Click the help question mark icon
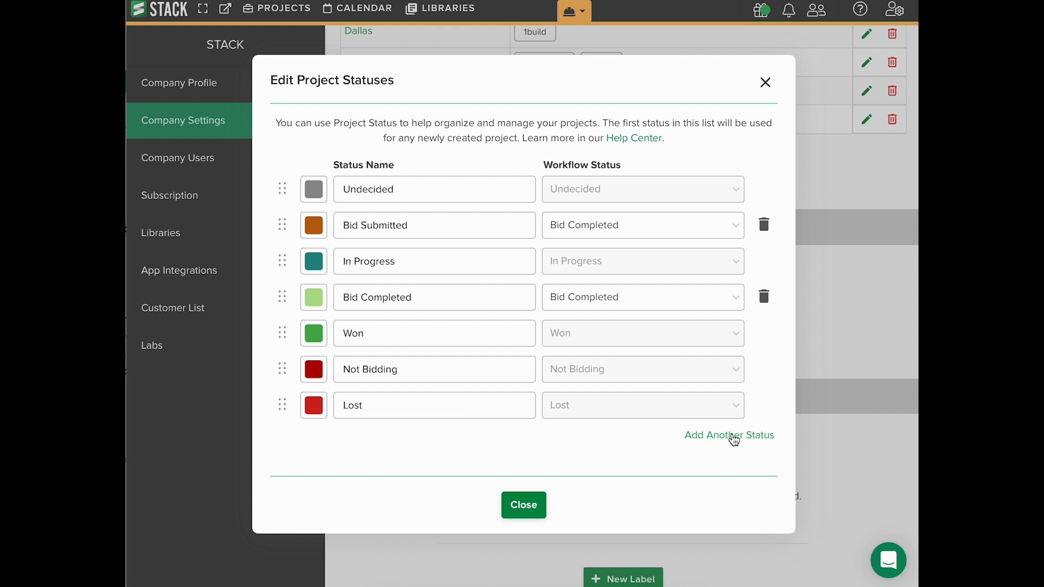 861,9
